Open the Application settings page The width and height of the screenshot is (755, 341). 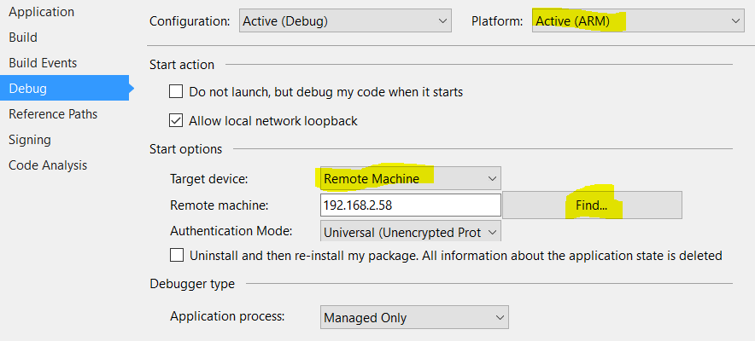click(41, 12)
